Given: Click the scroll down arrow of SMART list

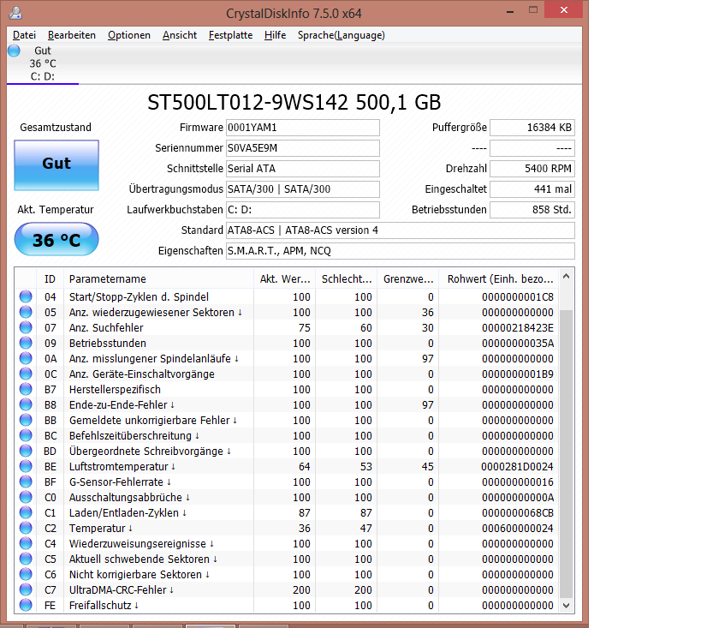Looking at the screenshot, I should (x=566, y=606).
